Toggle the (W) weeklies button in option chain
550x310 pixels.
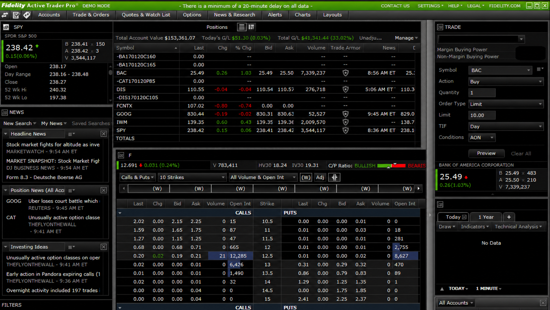306,177
